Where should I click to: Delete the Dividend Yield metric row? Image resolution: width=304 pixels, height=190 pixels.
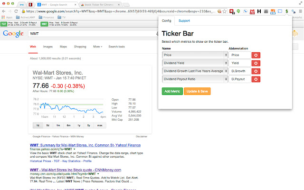(256, 63)
